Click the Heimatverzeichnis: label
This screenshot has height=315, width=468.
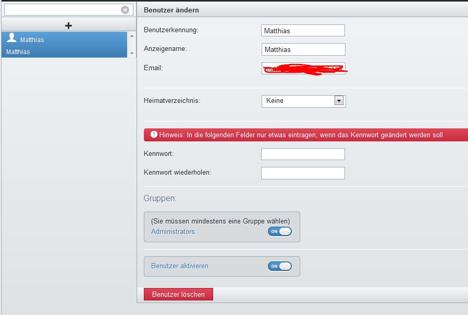point(172,101)
